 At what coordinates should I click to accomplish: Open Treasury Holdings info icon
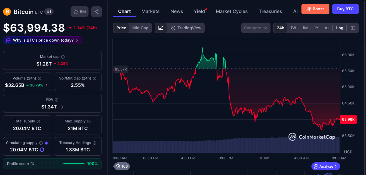[x=94, y=143]
